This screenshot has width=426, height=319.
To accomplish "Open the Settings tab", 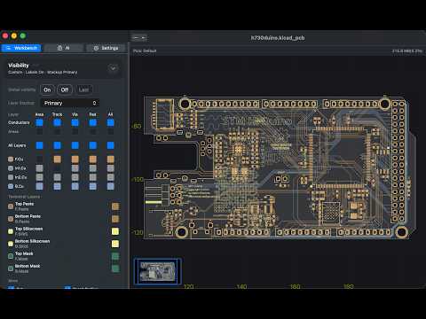I will tap(106, 48).
